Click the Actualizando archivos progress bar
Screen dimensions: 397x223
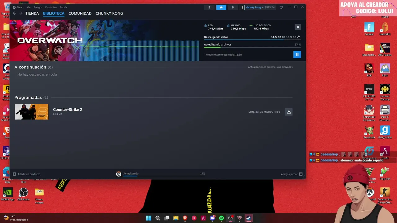[252, 47]
